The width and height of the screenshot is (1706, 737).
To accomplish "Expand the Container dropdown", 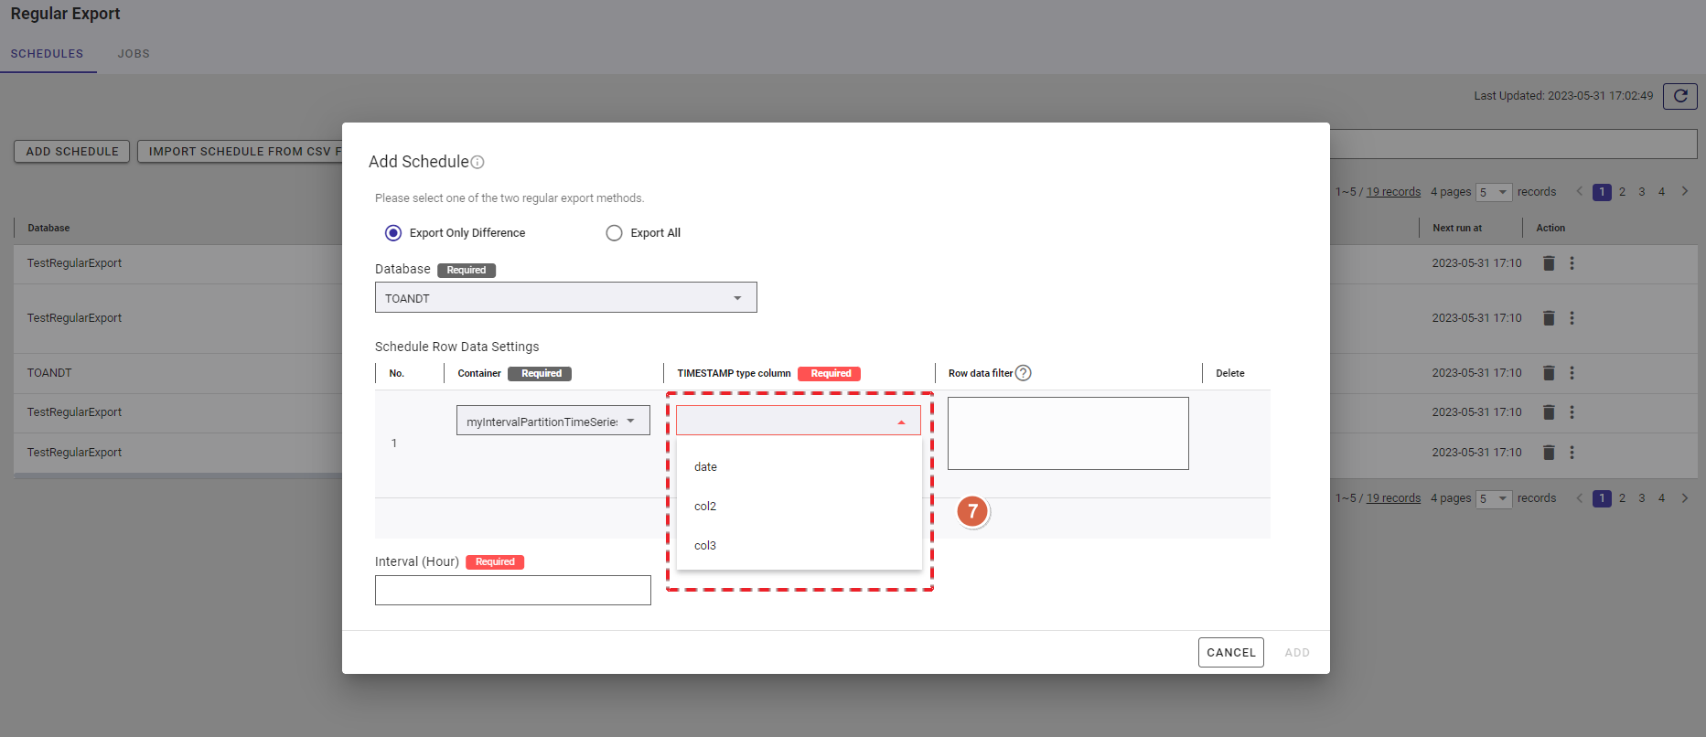I will (x=553, y=421).
